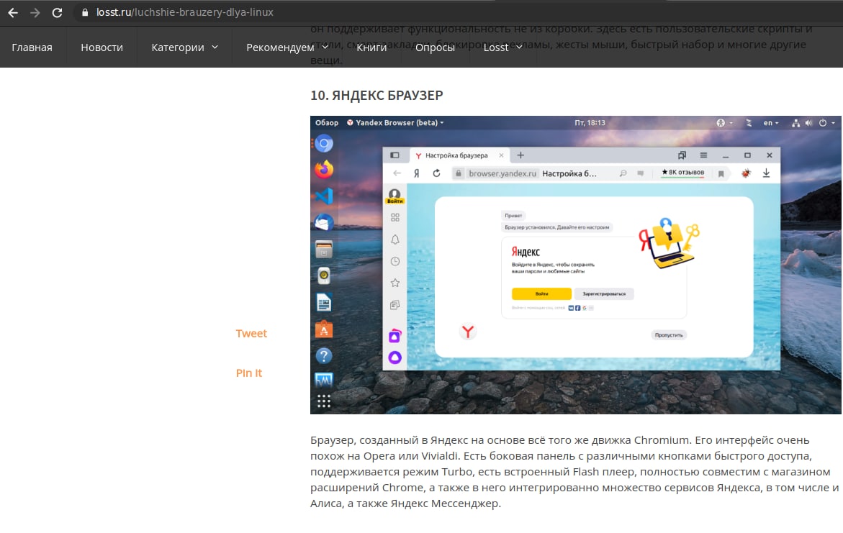Open the system monitor dock icon
The height and width of the screenshot is (533, 843).
point(324,381)
